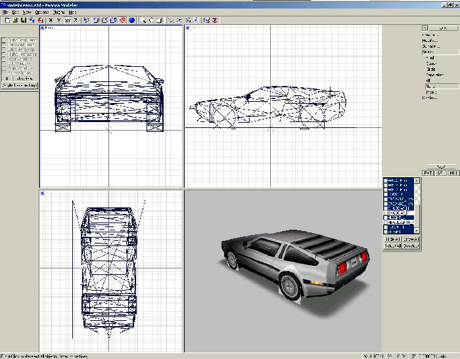Select the Y axis constraint button
460x359 pixels.
point(59,20)
